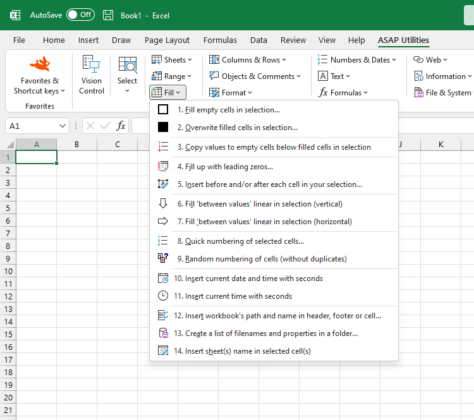The width and height of the screenshot is (474, 420).
Task: Choose Random numbering of cells
Action: [274, 259]
